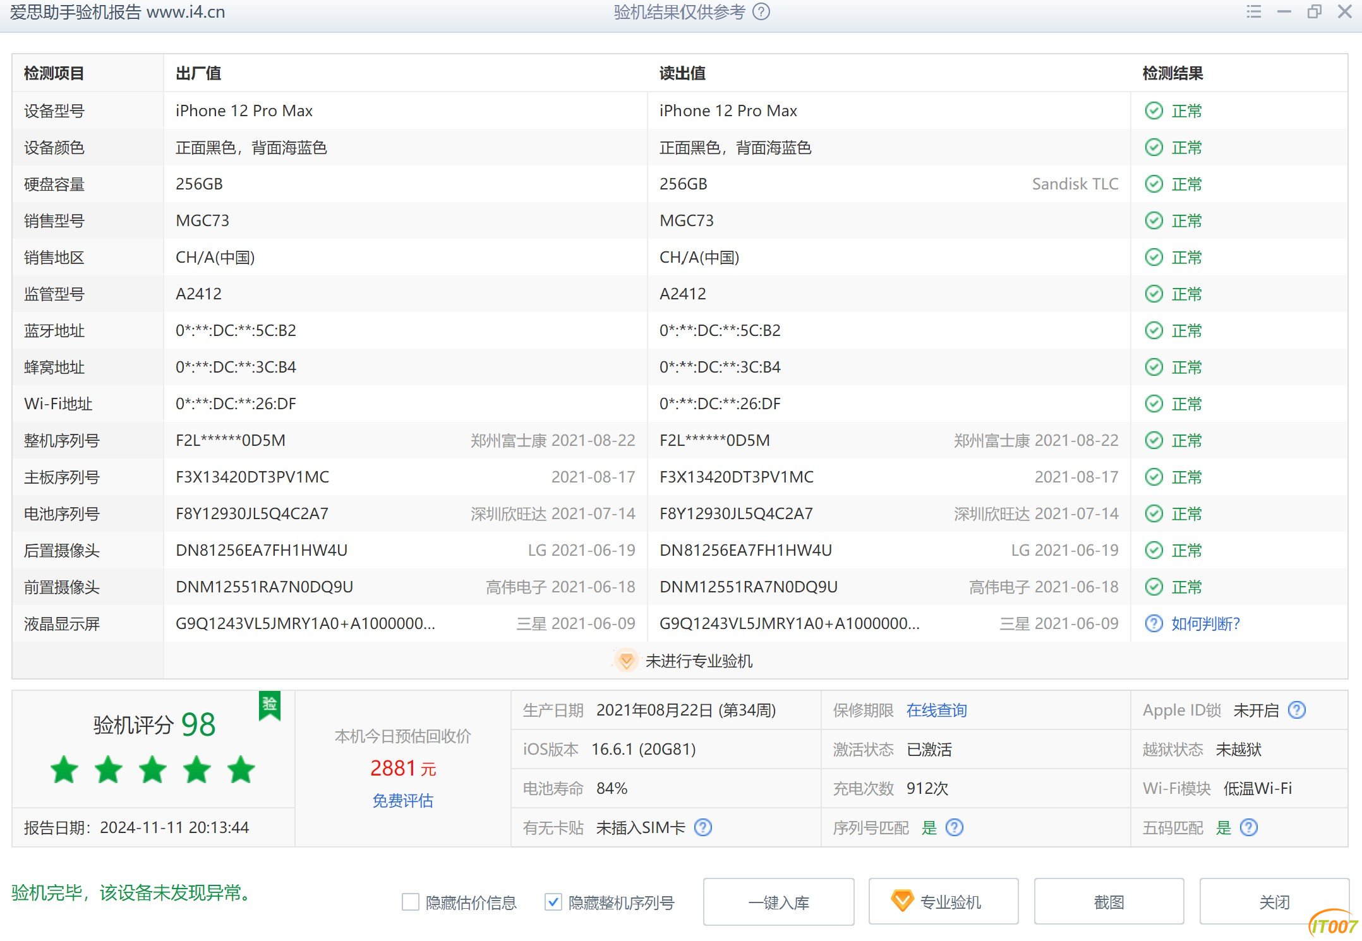Click the 充电次数 912次 value
The height and width of the screenshot is (941, 1362).
point(927,789)
